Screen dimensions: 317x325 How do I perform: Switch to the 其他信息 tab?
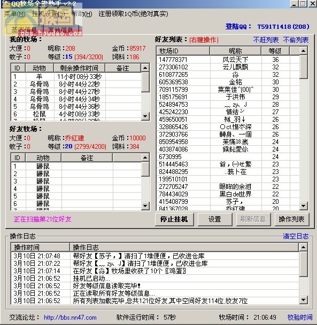point(60,30)
